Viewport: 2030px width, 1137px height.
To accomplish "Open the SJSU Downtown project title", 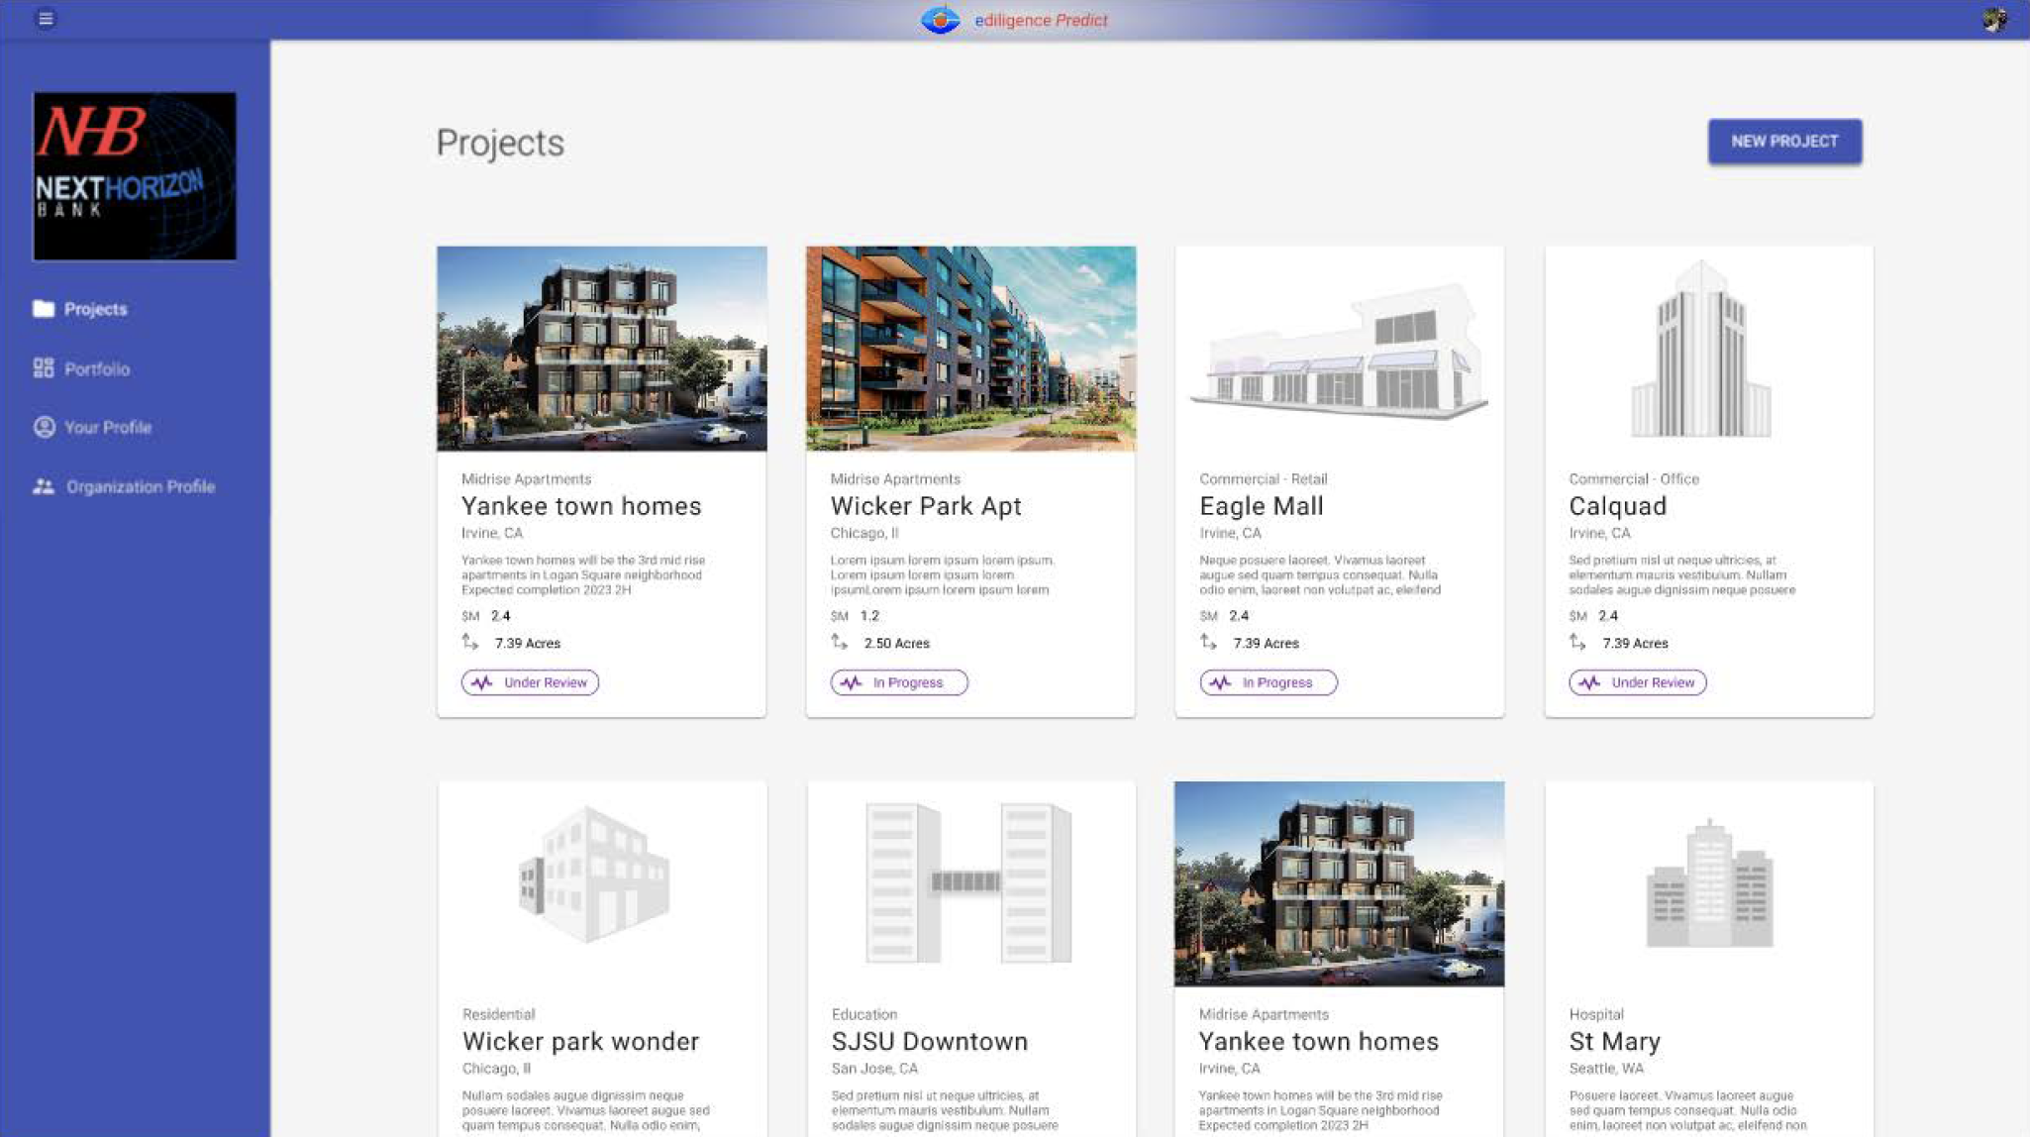I will coord(929,1042).
